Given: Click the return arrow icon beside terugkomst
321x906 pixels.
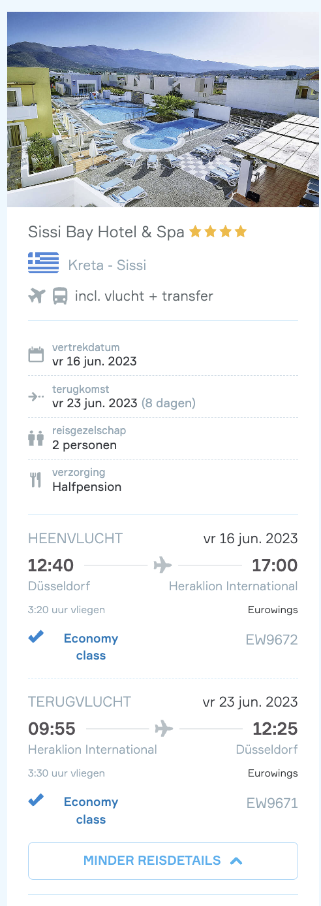Looking at the screenshot, I should tap(36, 396).
